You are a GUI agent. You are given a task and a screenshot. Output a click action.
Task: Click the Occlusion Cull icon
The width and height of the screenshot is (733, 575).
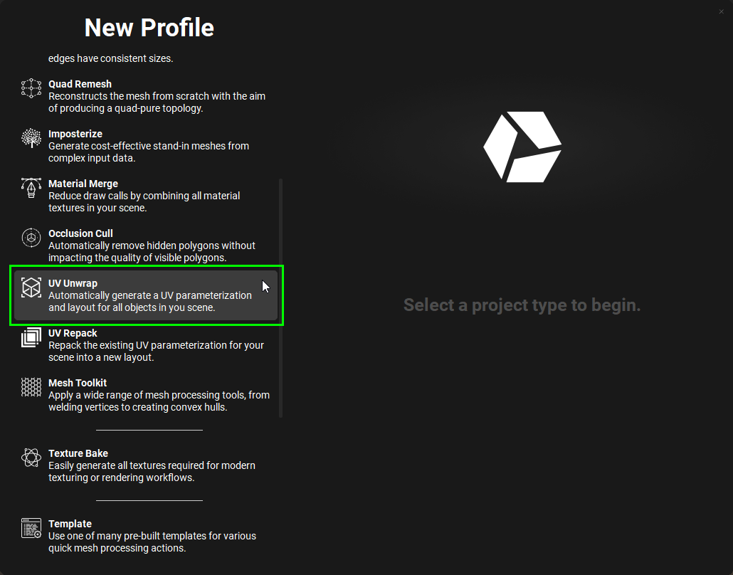31,237
